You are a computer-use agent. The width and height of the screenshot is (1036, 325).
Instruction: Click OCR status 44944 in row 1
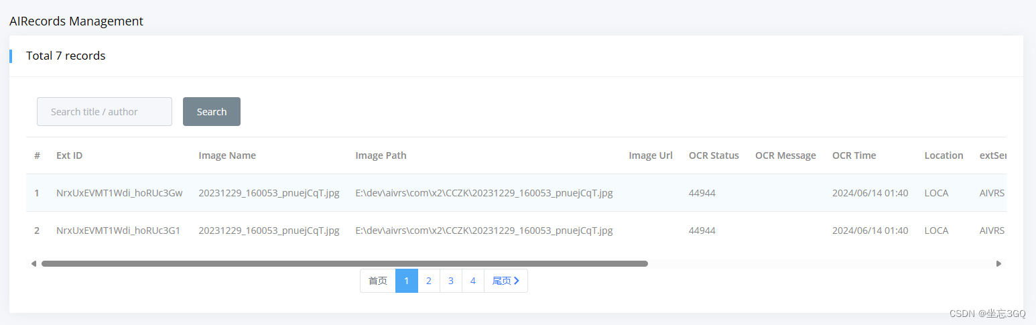(x=702, y=193)
